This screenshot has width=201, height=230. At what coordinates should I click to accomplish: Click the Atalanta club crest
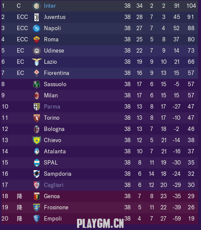[37, 151]
